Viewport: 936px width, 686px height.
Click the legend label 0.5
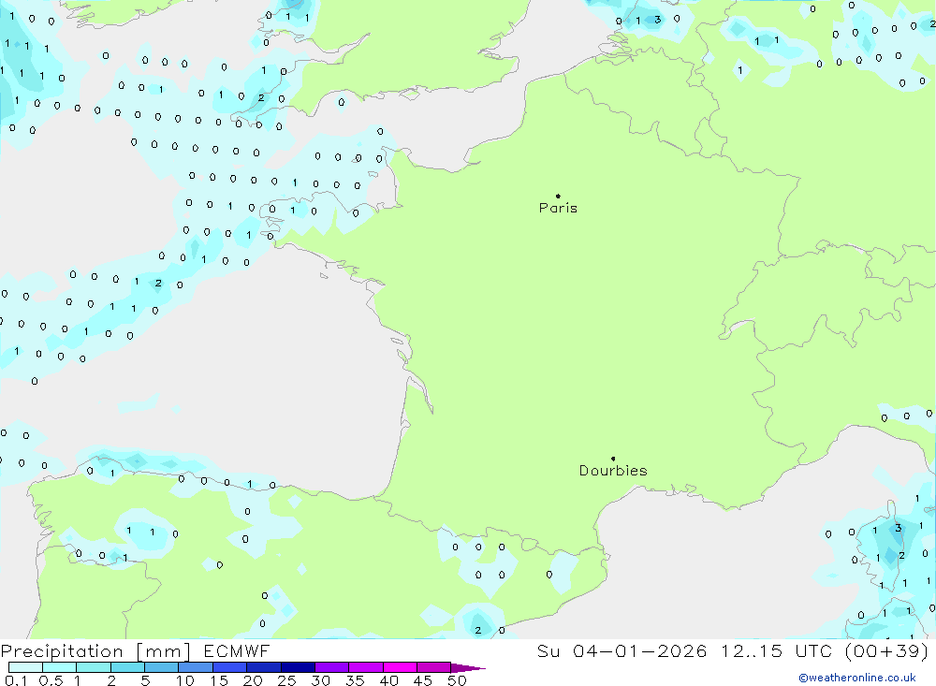(51, 680)
